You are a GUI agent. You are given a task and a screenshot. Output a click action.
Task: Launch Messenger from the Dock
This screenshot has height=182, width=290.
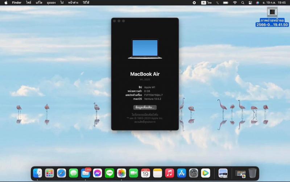click(98, 173)
